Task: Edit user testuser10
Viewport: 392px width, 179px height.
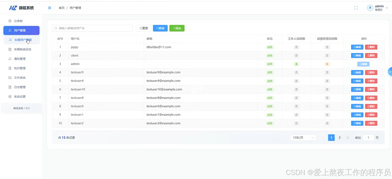Action: click(357, 89)
